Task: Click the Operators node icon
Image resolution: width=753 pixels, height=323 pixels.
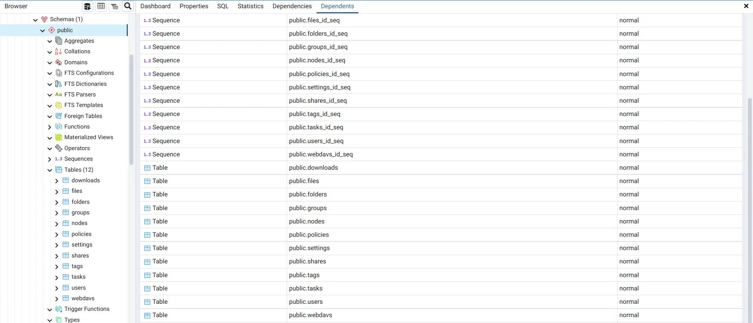Action: pos(59,148)
